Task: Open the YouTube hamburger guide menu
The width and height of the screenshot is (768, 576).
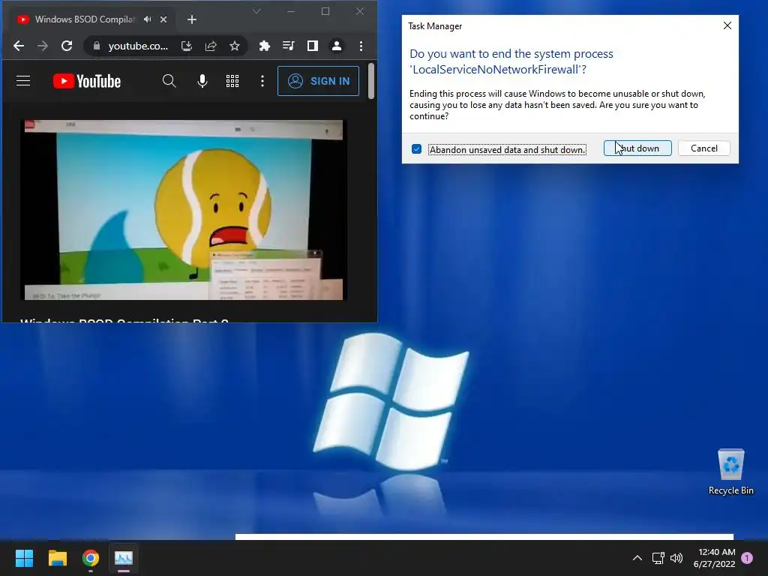Action: (23, 81)
